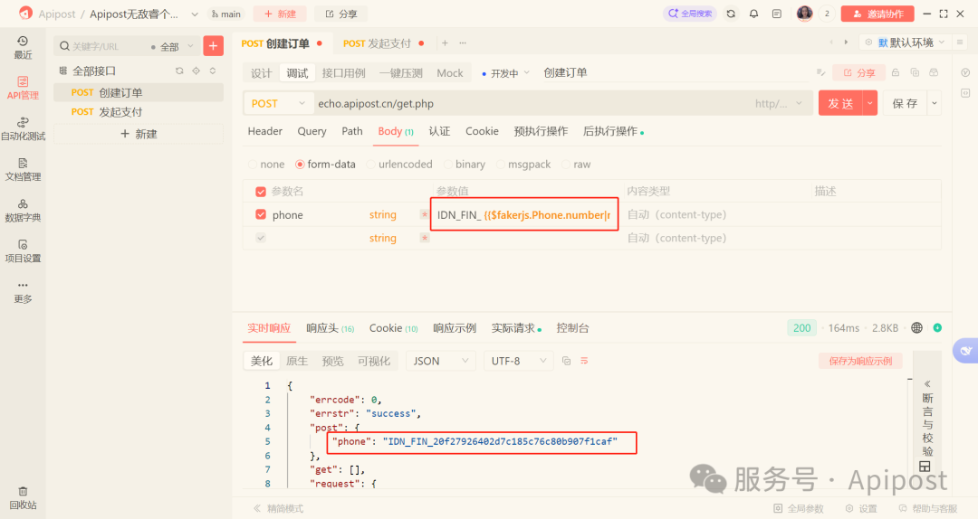Click the locate target icon in 全部接口 header
Image resolution: width=978 pixels, height=519 pixels.
coord(196,71)
